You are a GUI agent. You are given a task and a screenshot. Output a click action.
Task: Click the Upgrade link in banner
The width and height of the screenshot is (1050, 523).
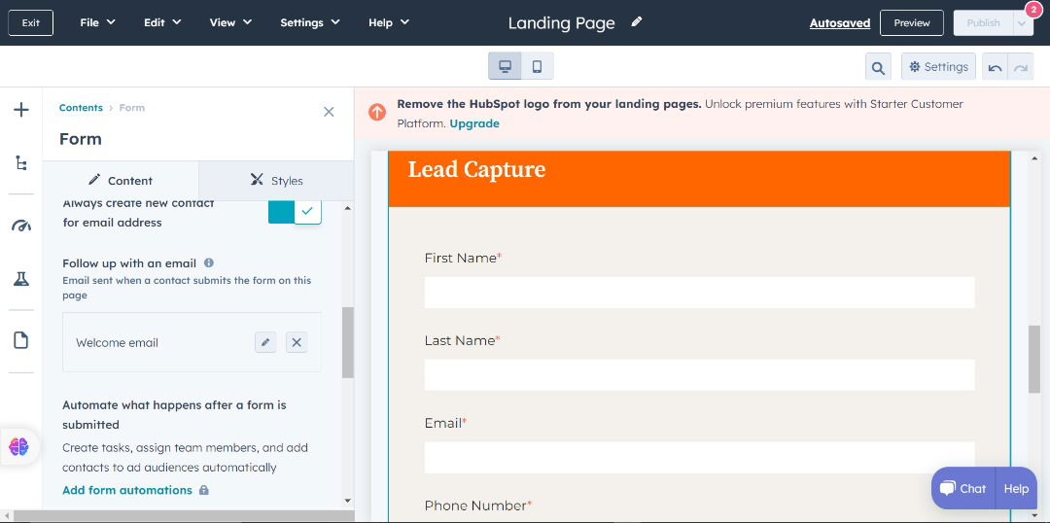pos(474,123)
